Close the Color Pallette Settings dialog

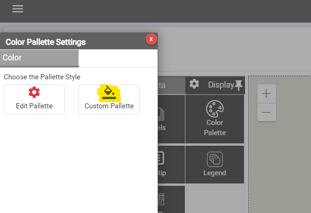[x=151, y=39]
